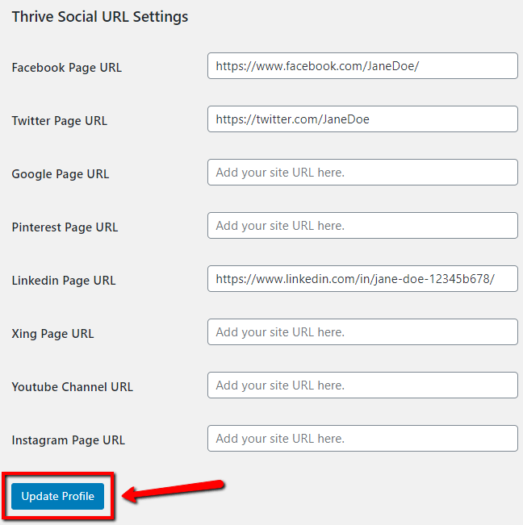Select the Twitter Page URL input
This screenshot has height=525, width=523.
[x=362, y=119]
